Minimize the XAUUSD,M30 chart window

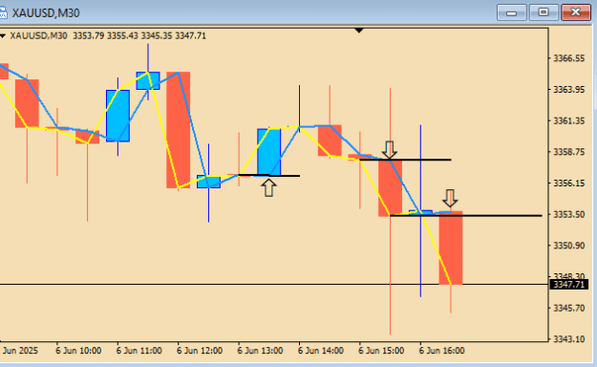pos(511,12)
